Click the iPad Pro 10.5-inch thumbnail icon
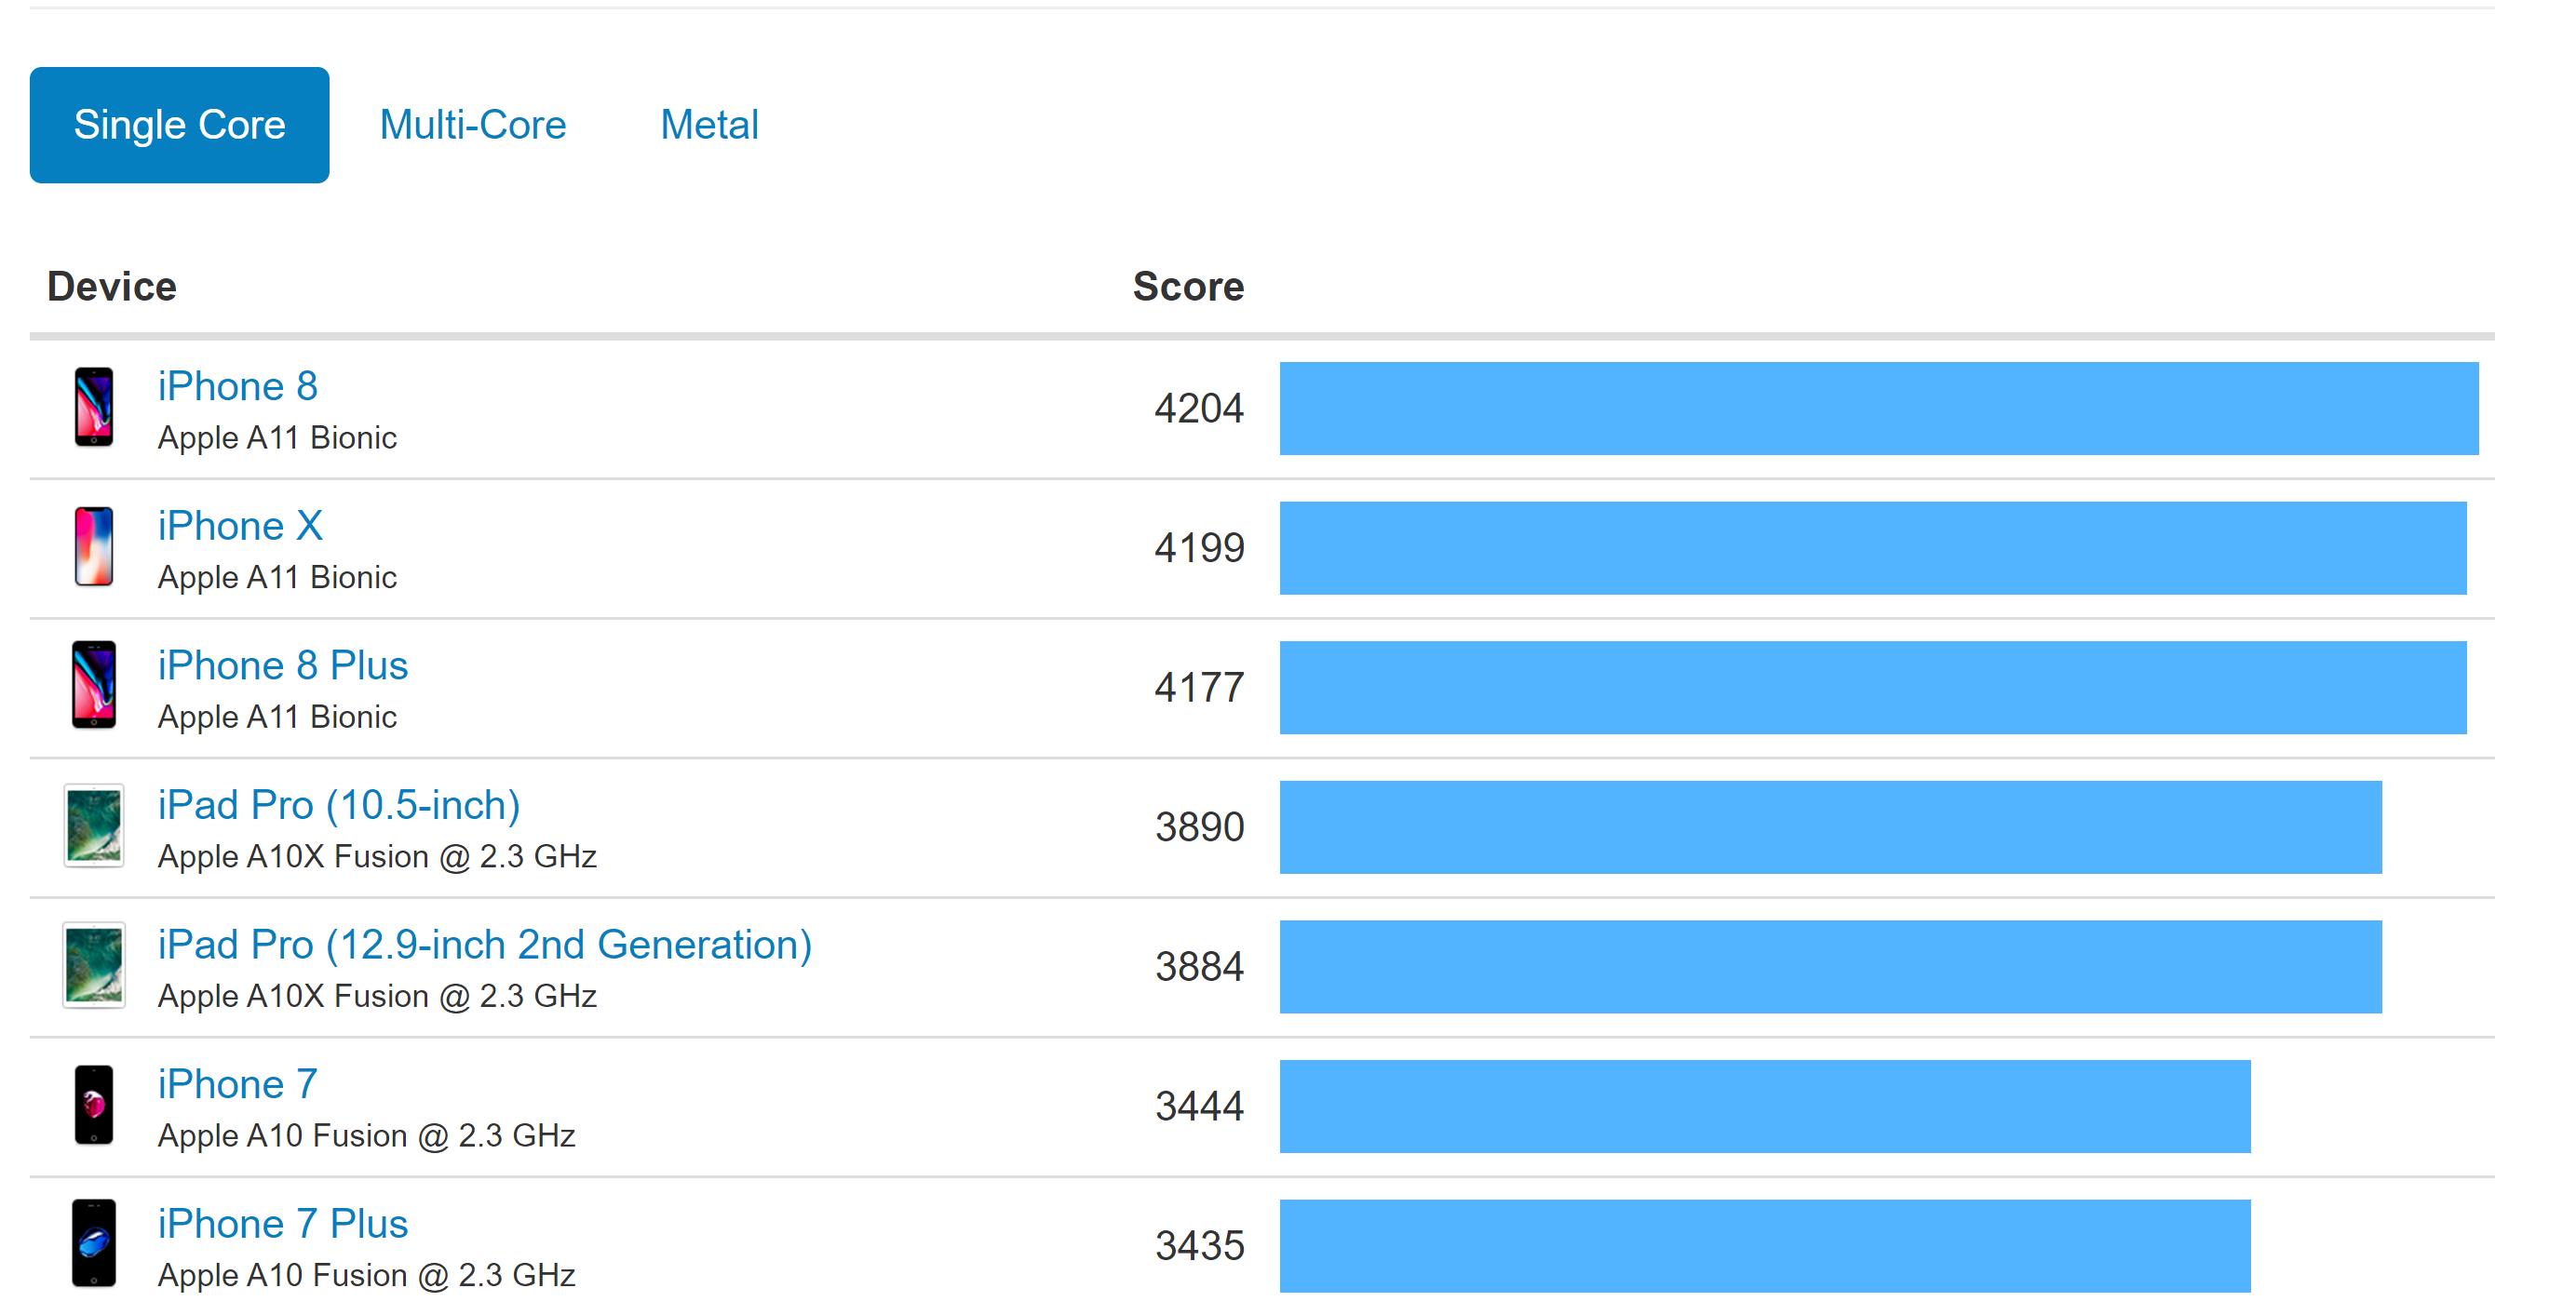 (94, 826)
